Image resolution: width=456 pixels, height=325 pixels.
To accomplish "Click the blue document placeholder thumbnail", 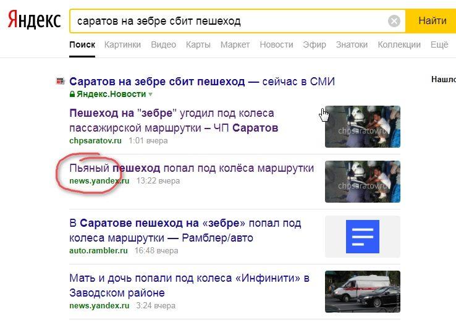I will (x=362, y=237).
